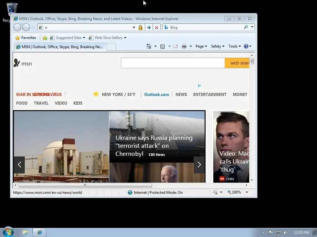Open the Windows Start menu

click(8, 232)
